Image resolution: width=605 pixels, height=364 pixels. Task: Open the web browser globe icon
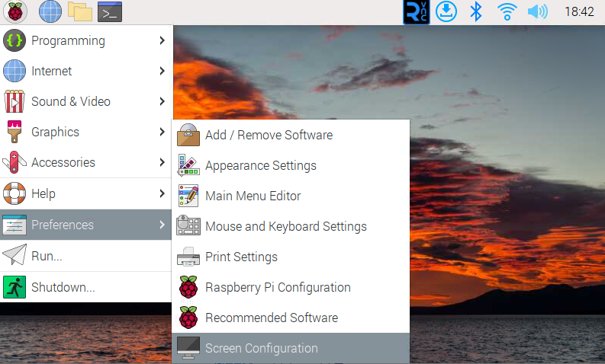point(50,11)
